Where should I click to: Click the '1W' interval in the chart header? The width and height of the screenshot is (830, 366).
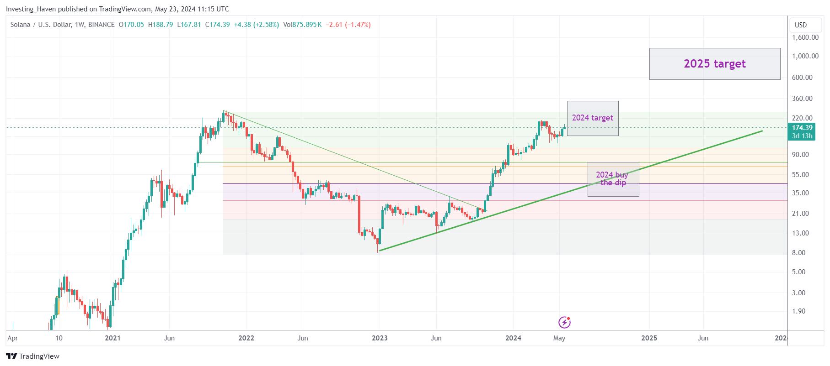(80, 25)
